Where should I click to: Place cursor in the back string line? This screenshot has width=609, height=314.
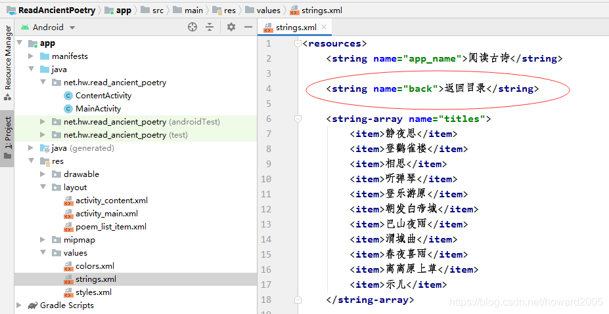coord(433,88)
